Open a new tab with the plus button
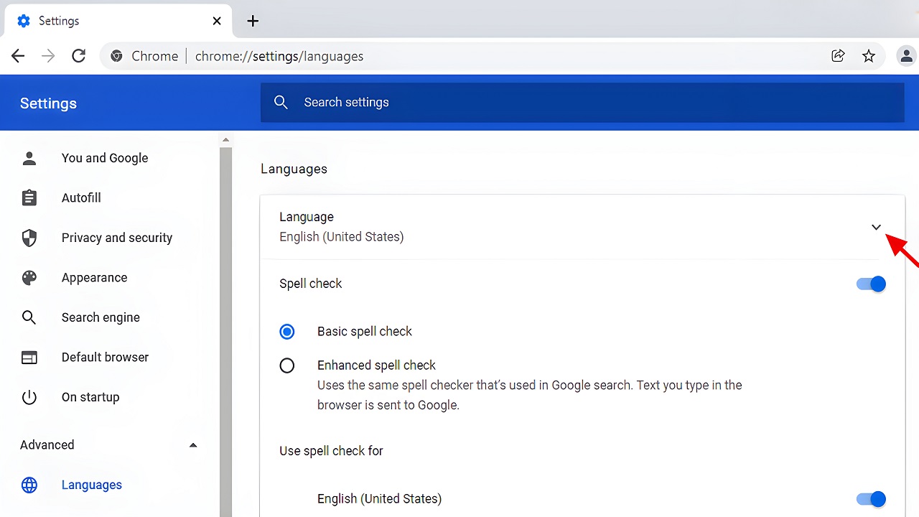919x517 pixels. click(253, 21)
